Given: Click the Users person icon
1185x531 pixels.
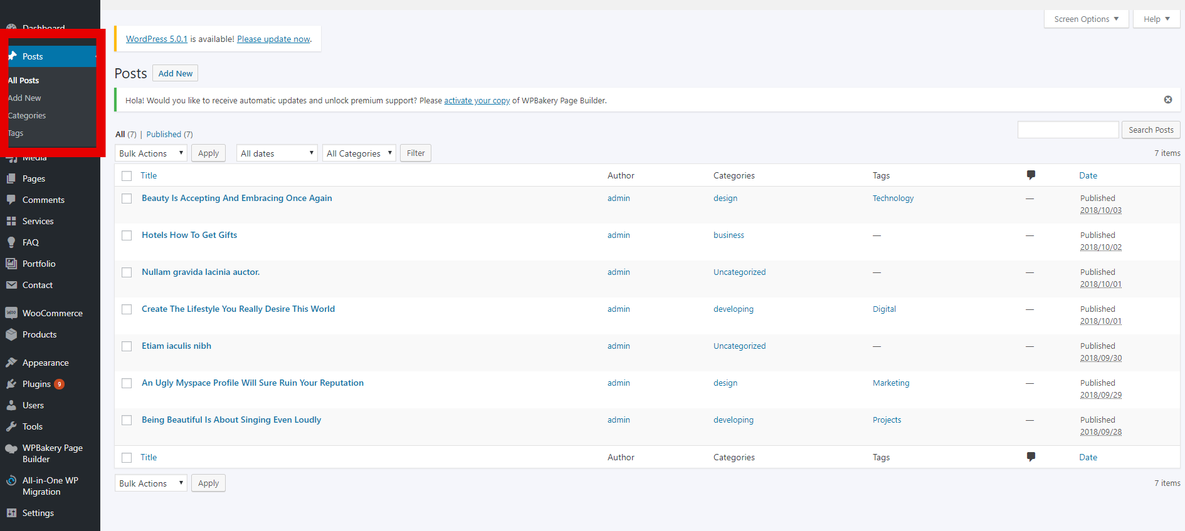Looking at the screenshot, I should pyautogui.click(x=11, y=405).
